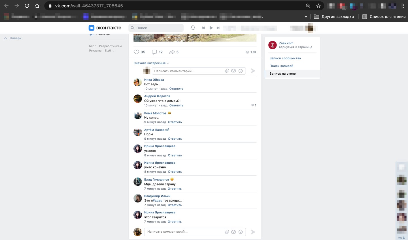Open Chrome three-dot menu
408x240 pixels.
click(403, 6)
